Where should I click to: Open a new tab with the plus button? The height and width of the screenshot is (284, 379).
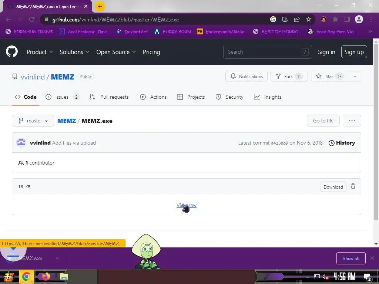100,6
